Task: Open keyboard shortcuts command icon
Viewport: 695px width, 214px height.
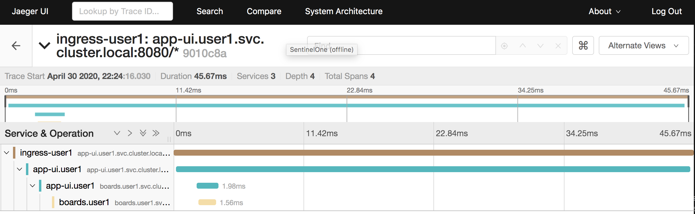Action: pos(583,45)
